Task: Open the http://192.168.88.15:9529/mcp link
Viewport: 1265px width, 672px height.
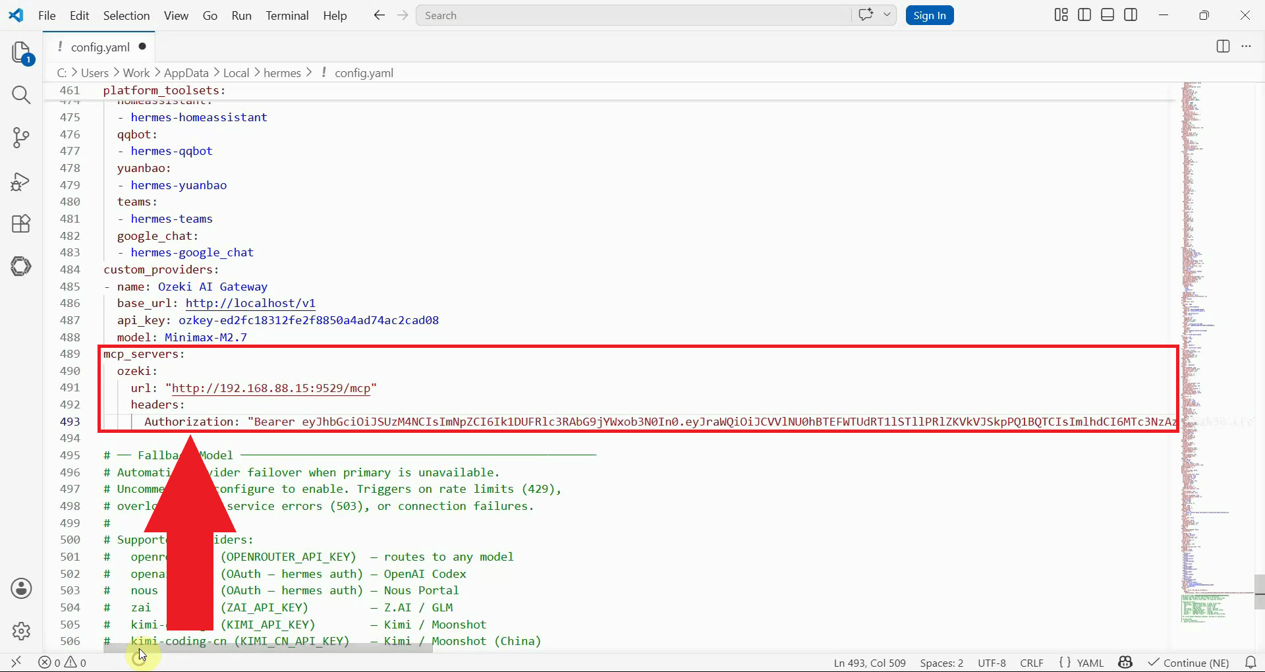Action: (271, 388)
